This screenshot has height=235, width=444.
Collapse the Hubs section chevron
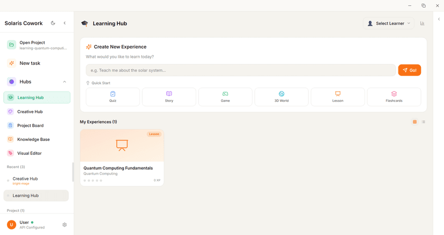(x=64, y=82)
